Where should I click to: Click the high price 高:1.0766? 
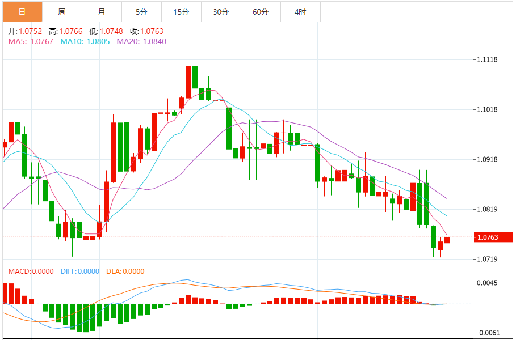click(65, 31)
